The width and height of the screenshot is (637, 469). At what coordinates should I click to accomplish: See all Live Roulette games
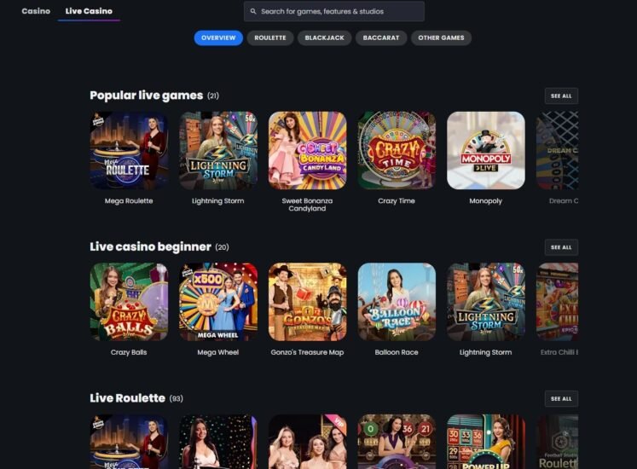click(x=561, y=399)
